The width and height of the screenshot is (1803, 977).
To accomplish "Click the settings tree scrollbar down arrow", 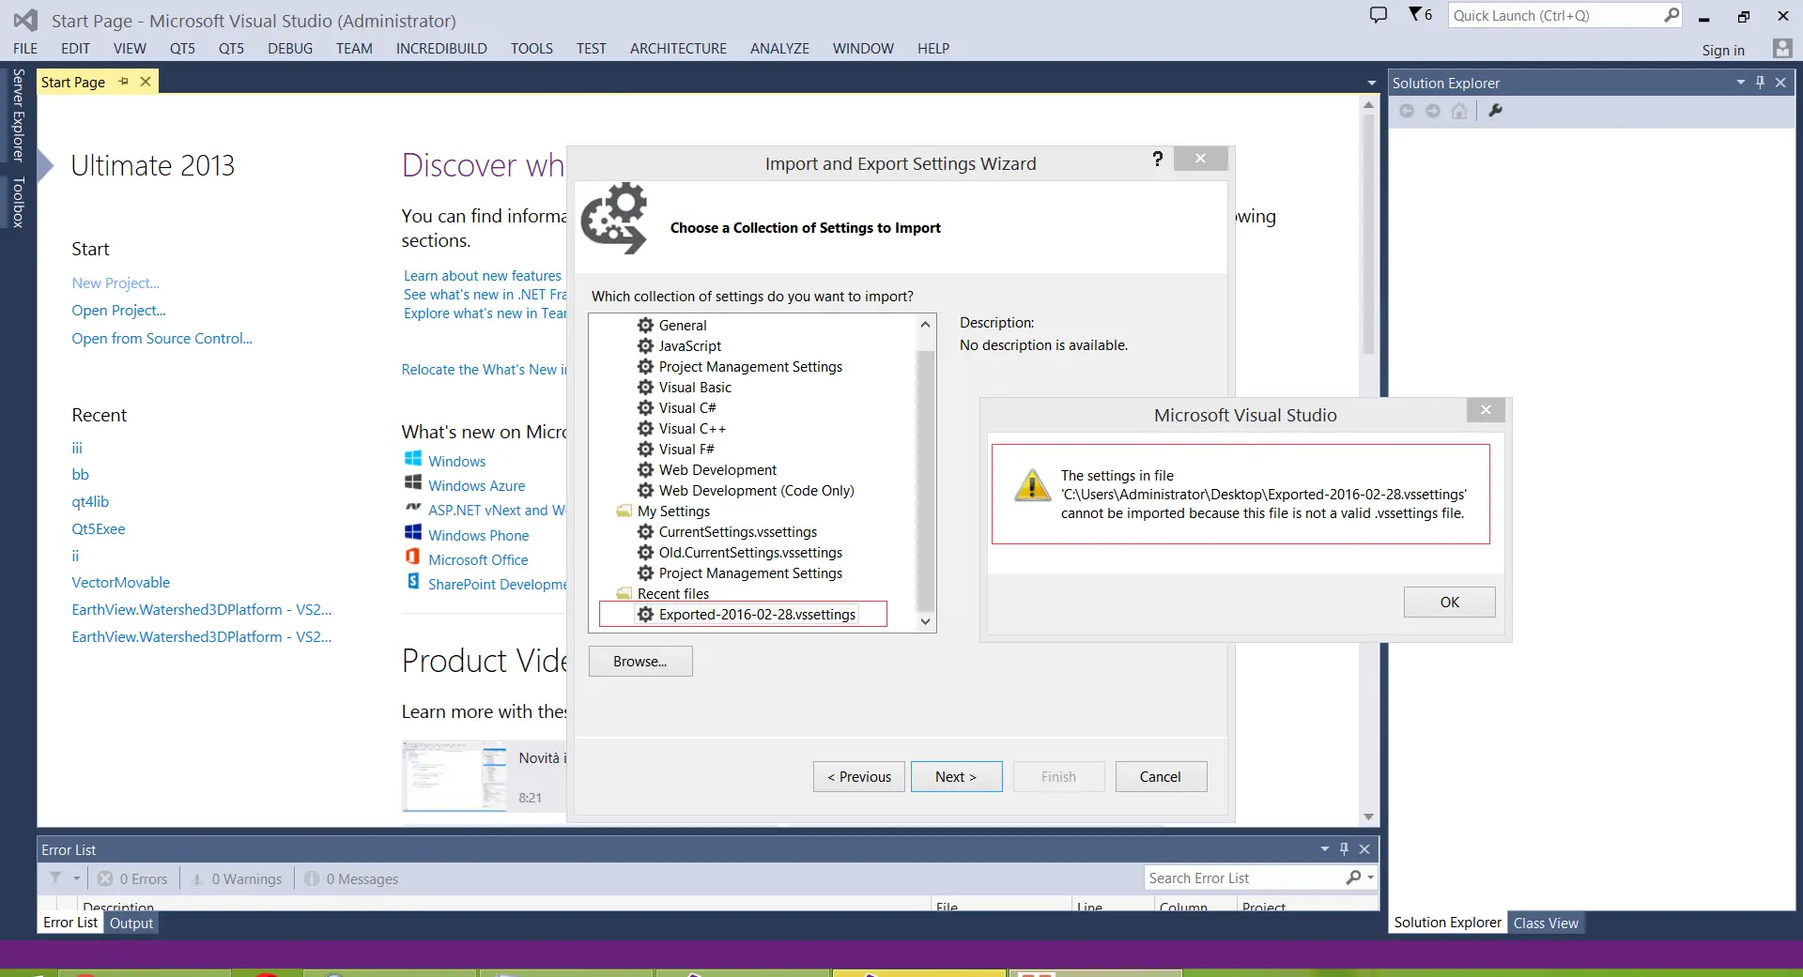I will [925, 621].
